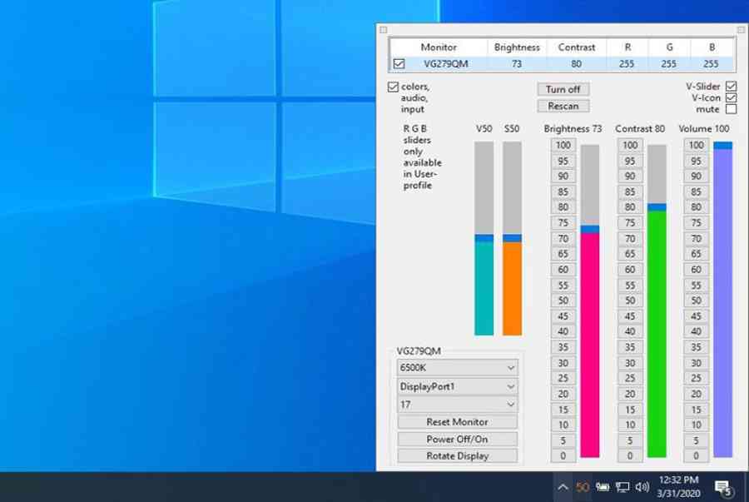Screen dimensions: 749x502
Task: Open the network tray icon
Action: pyautogui.click(x=622, y=487)
